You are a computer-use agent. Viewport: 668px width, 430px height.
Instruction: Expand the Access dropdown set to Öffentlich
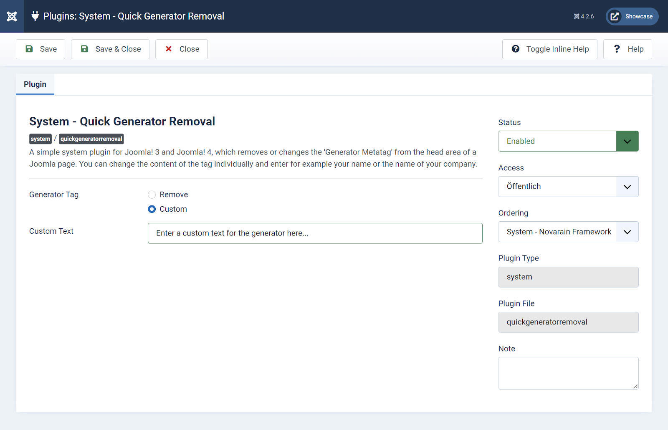(x=568, y=187)
